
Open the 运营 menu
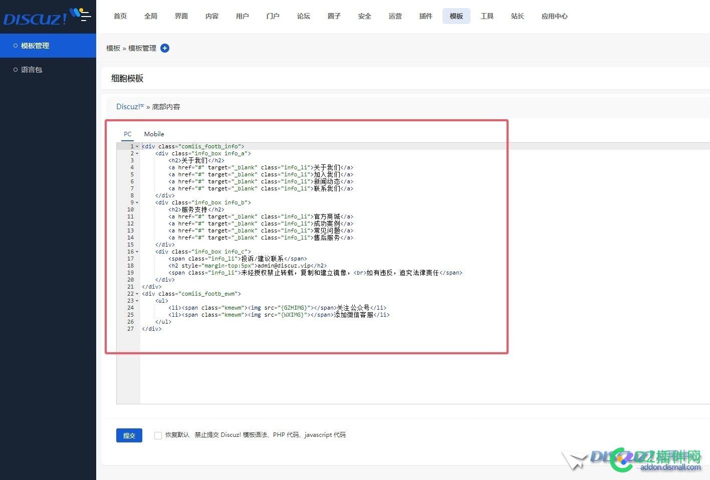(395, 16)
